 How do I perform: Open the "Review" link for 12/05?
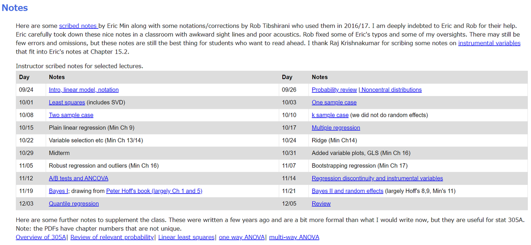(321, 204)
